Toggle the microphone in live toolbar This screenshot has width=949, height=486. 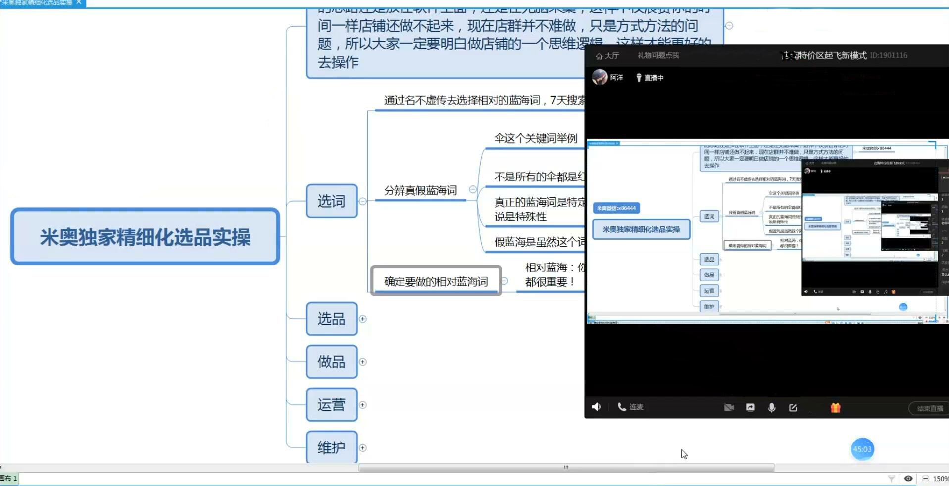(771, 407)
